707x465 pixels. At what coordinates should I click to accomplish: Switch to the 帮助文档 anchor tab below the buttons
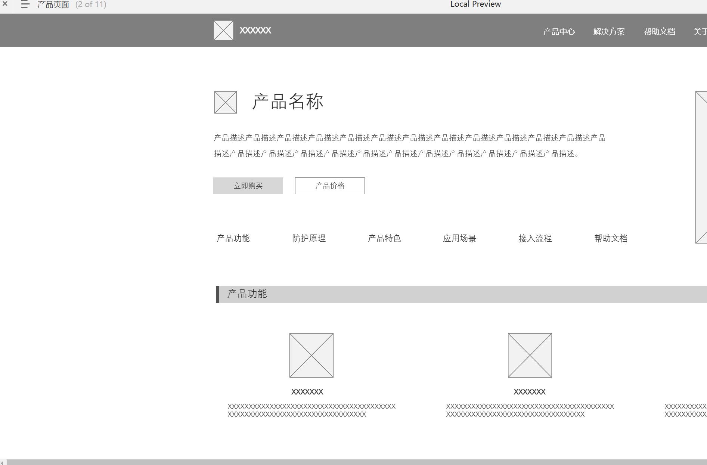(x=611, y=238)
